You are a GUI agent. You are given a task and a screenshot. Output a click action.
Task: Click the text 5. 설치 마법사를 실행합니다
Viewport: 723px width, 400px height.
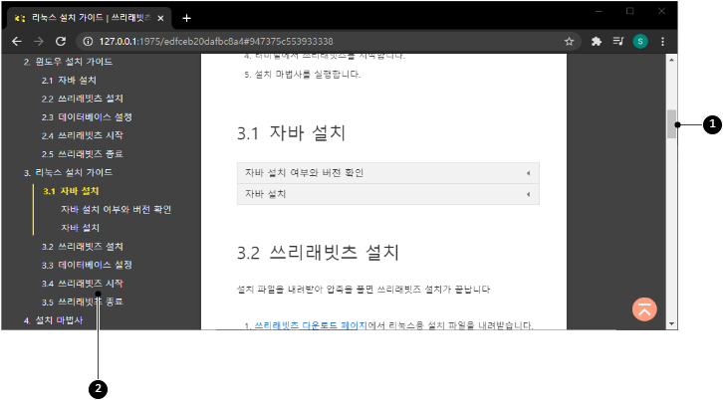click(303, 75)
